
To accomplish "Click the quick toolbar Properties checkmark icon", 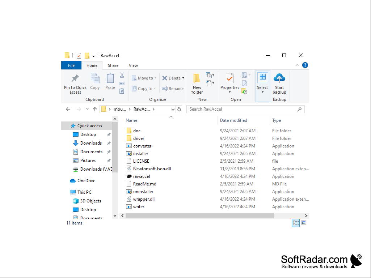I will [79, 56].
